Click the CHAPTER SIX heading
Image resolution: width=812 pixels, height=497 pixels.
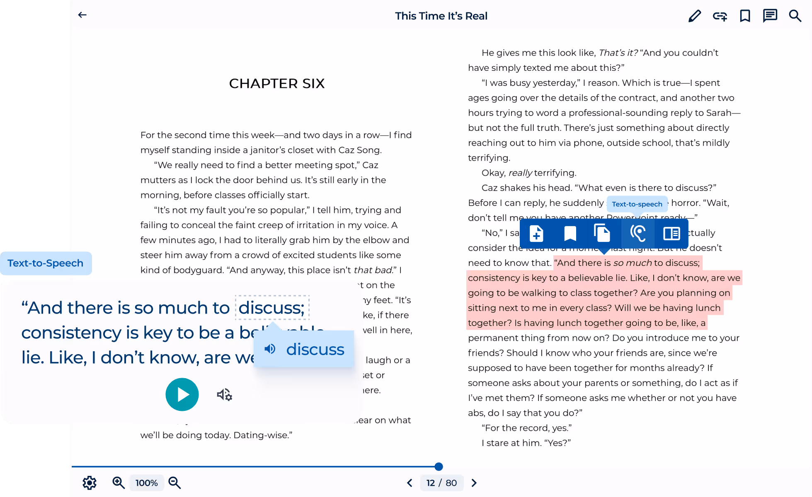(x=277, y=84)
